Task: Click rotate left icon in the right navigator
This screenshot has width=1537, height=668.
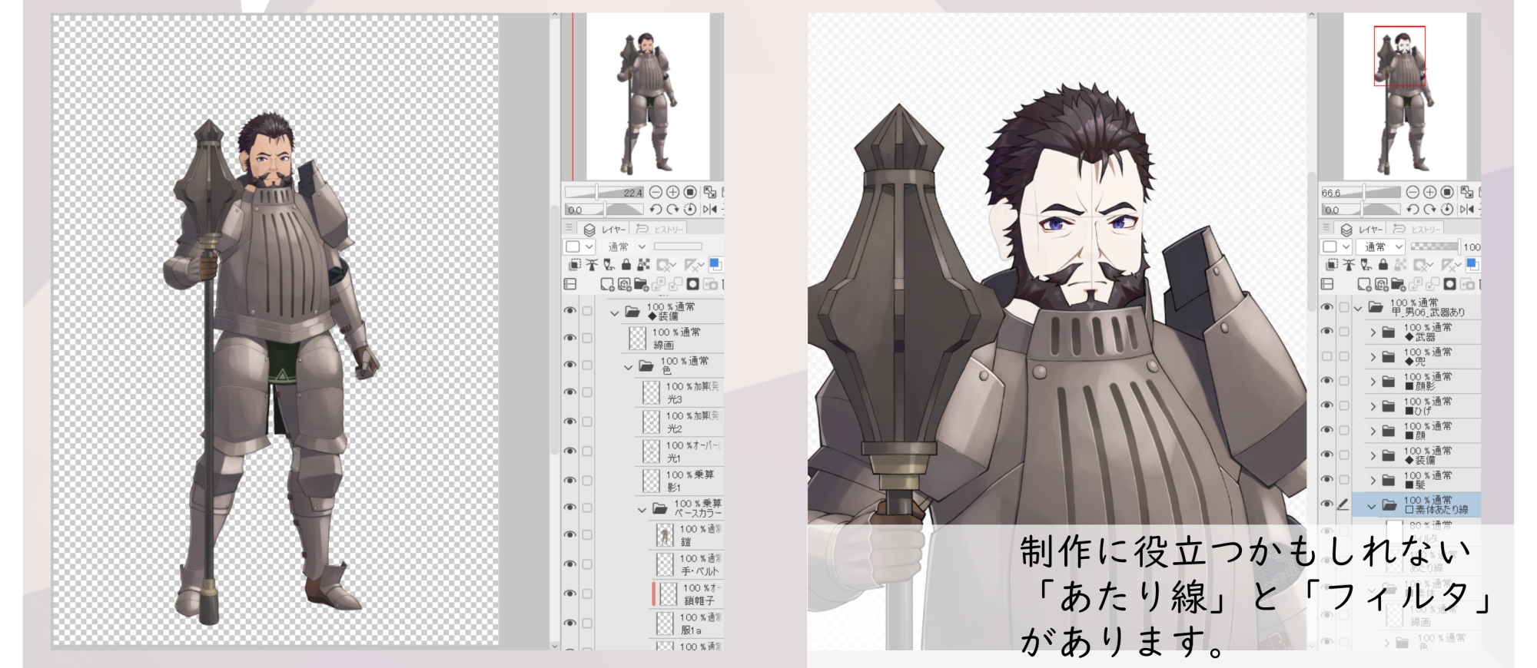Action: coord(1413,210)
